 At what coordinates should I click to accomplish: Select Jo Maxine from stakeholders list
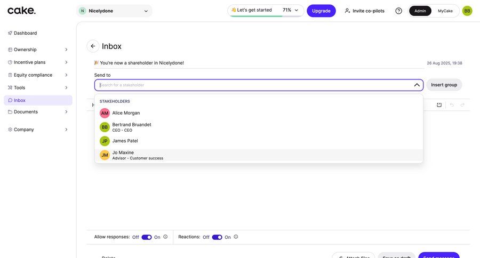[x=123, y=155]
